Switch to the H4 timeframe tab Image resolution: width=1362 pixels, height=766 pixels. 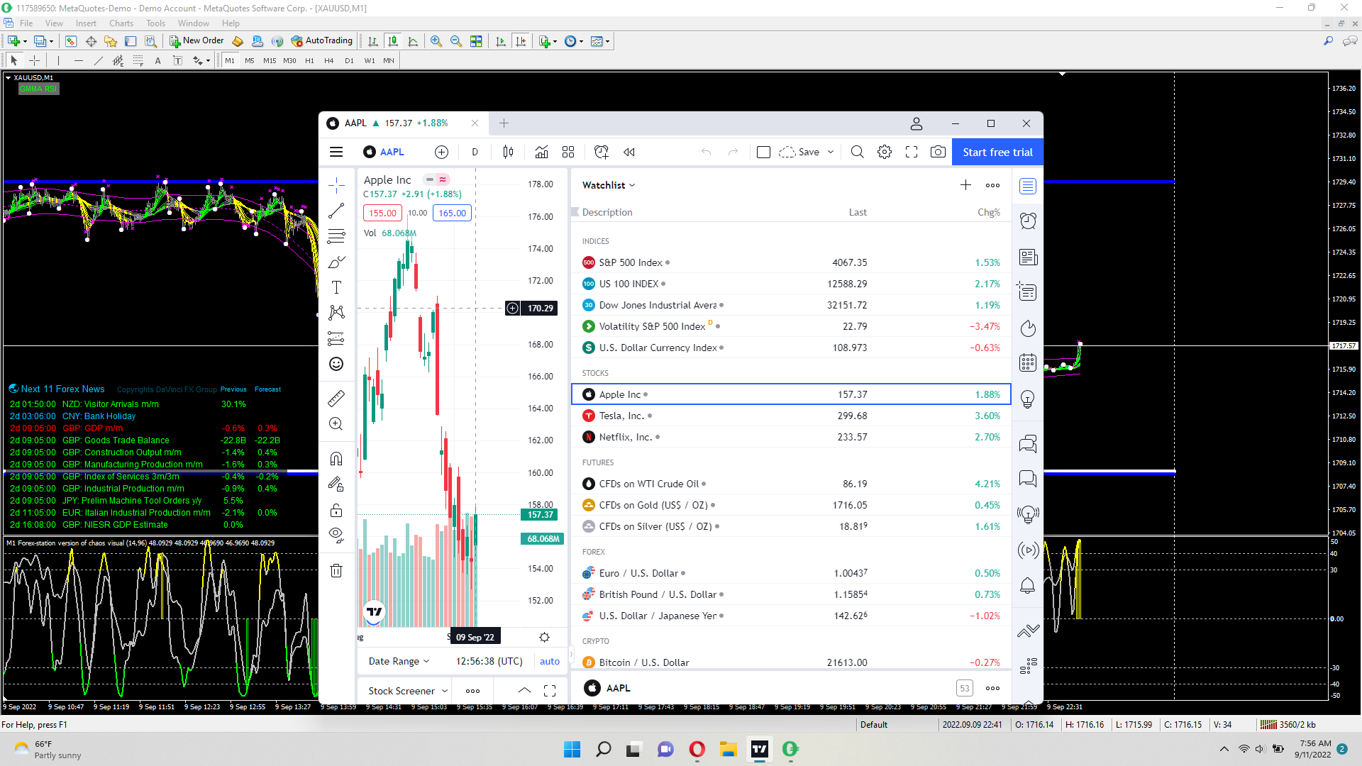328,61
